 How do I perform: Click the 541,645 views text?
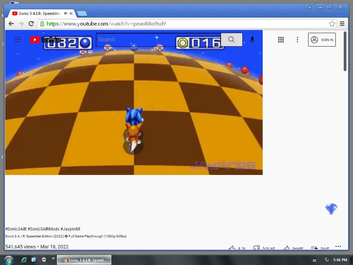tap(20, 247)
